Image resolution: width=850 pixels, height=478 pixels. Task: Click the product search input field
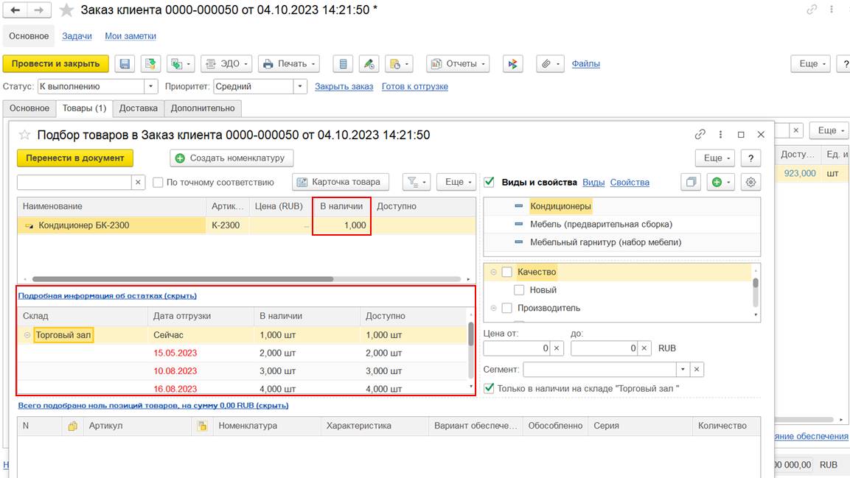tap(74, 182)
